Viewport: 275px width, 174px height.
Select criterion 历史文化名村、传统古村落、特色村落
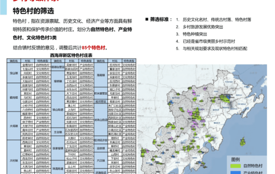click(217, 19)
